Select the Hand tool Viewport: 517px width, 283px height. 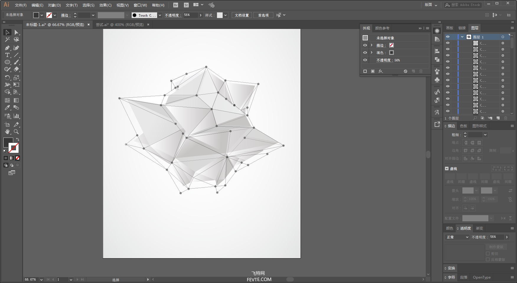[x=7, y=132]
